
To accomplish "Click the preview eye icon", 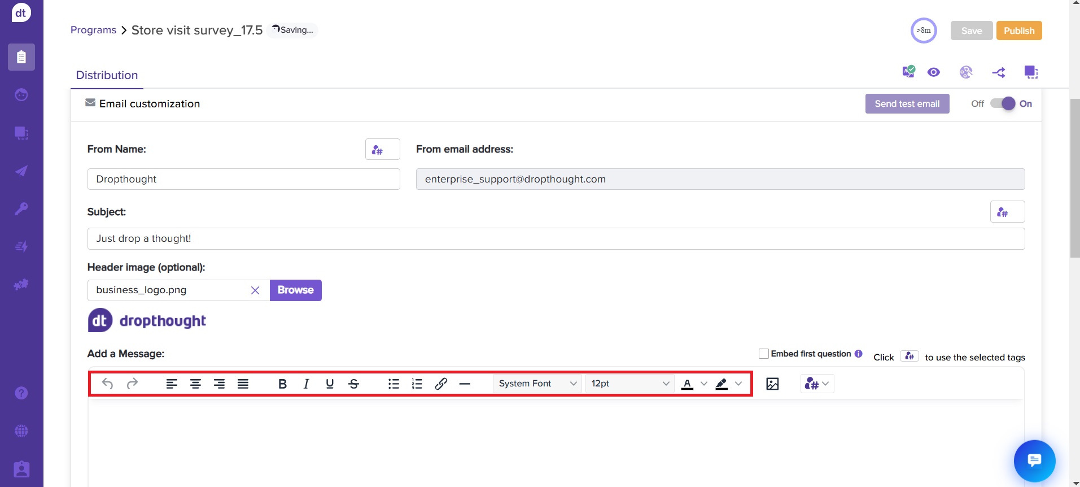I will [x=934, y=72].
